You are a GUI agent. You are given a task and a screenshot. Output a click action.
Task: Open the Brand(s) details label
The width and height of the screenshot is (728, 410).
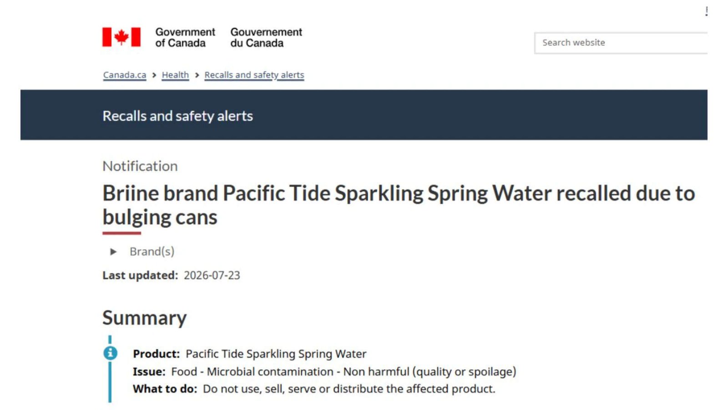tap(152, 251)
